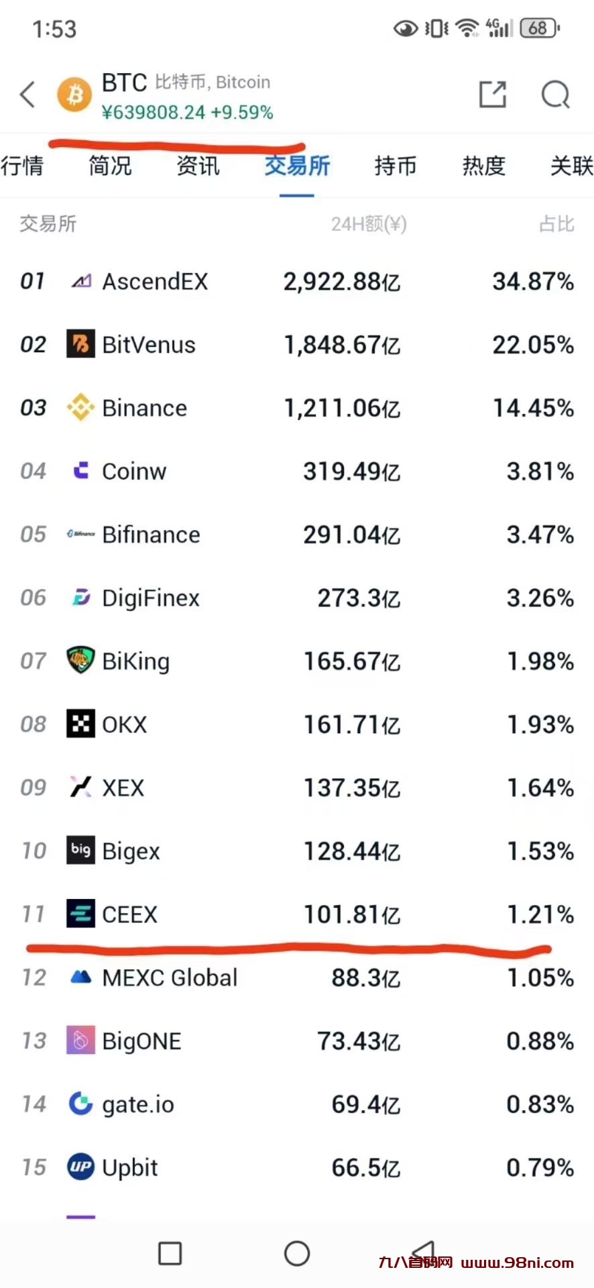Tap the BitVenus exchange logo
This screenshot has width=594, height=1288.
(x=80, y=344)
